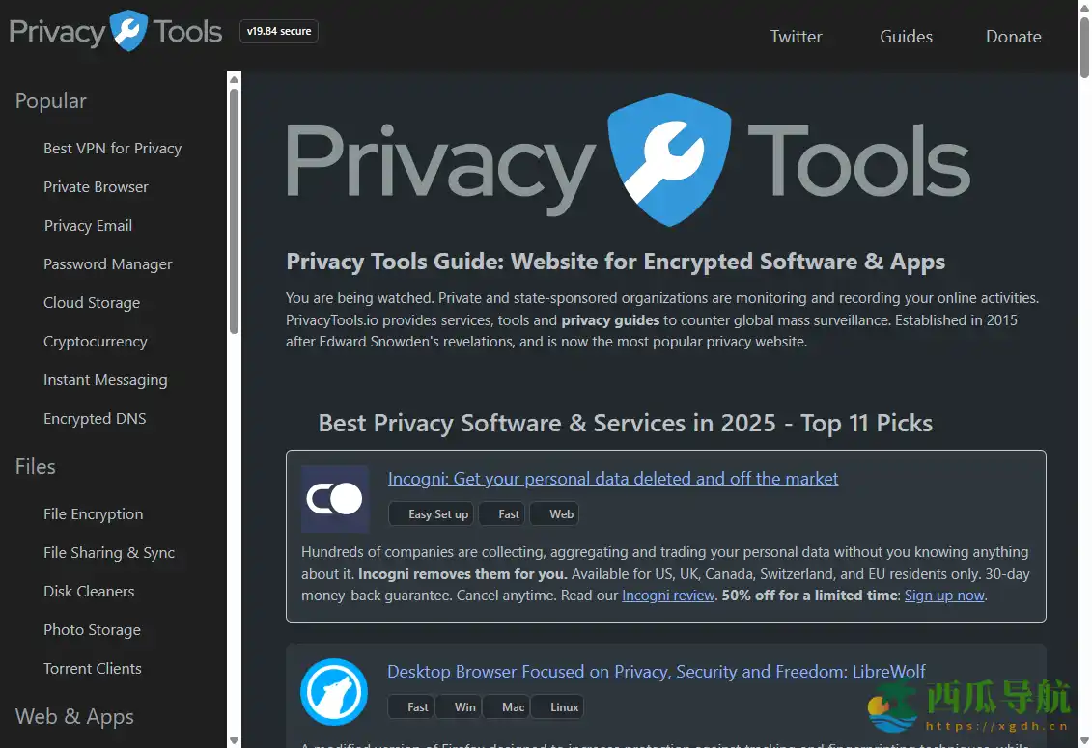Expand the 'Files' sidebar section
Screen dimensions: 1092x748
35,466
